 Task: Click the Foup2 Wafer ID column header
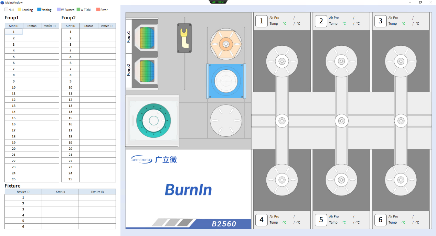coord(107,26)
